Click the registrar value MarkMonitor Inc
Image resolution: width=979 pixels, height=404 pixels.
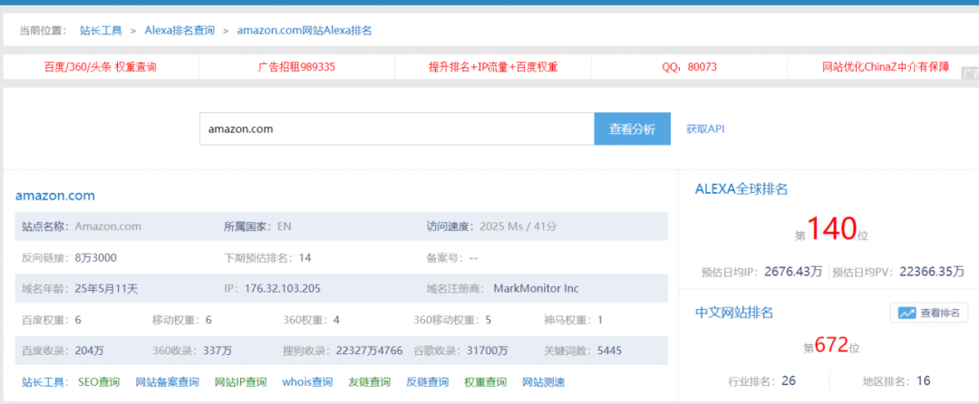click(536, 289)
